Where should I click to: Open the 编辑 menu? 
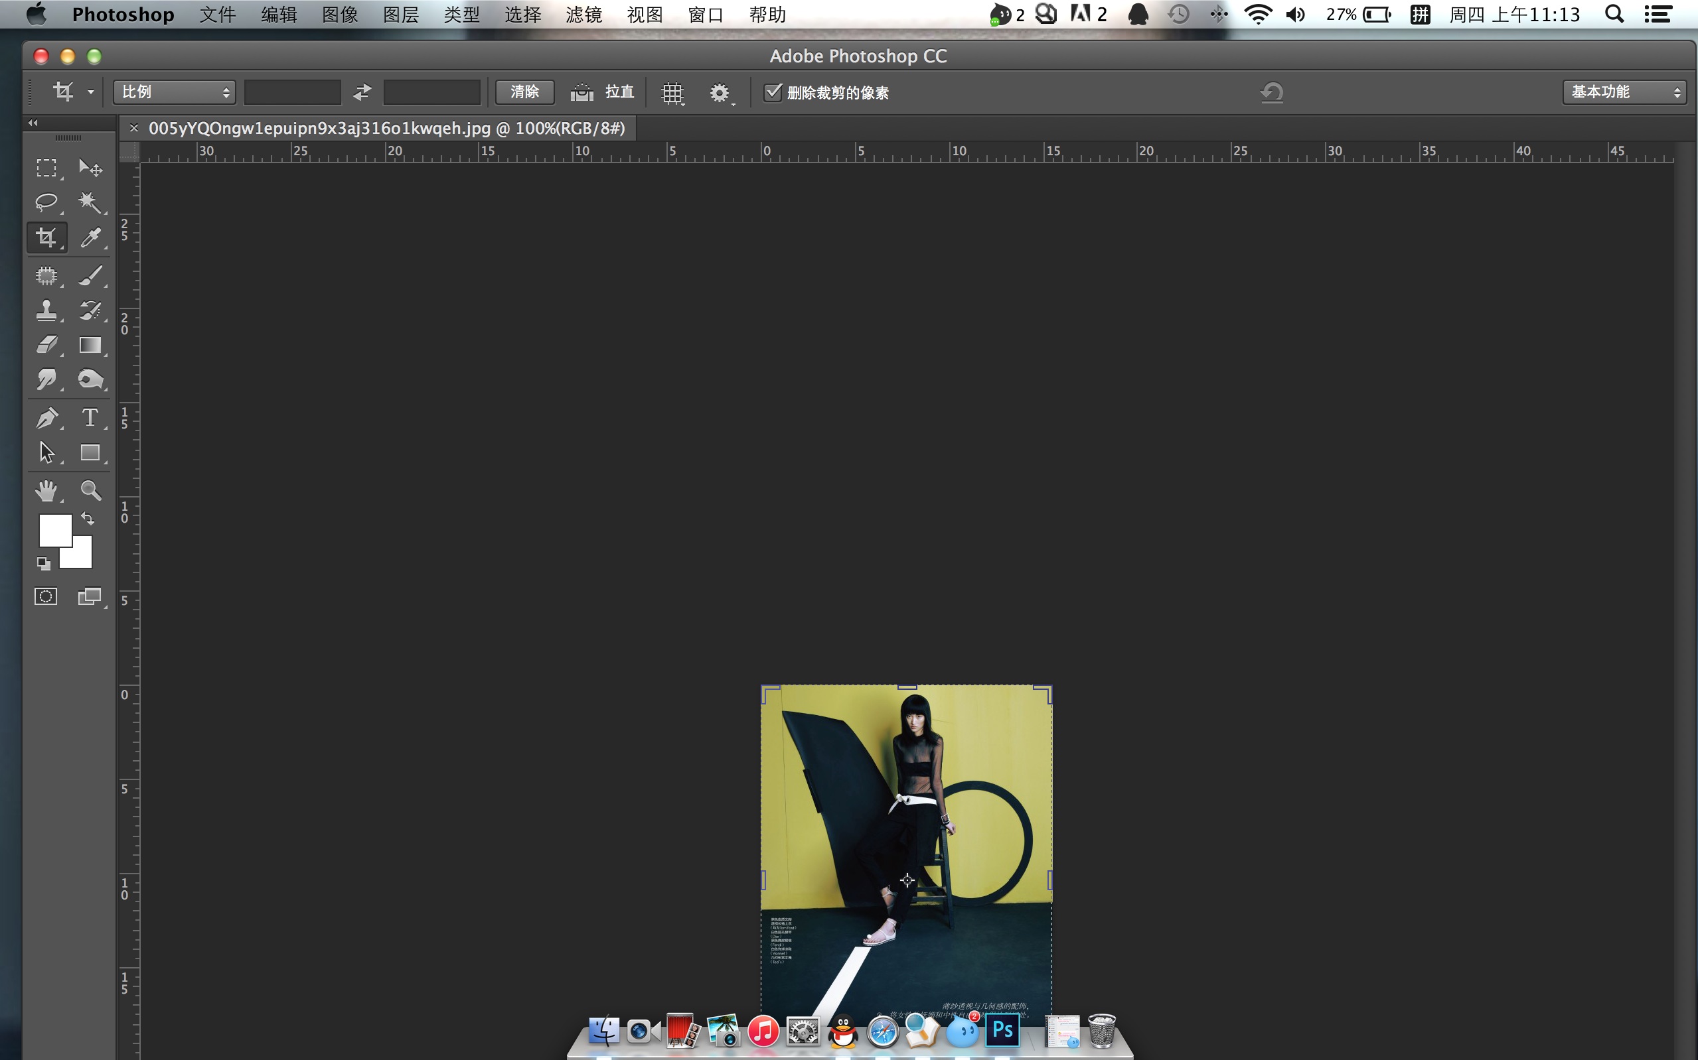pos(278,15)
